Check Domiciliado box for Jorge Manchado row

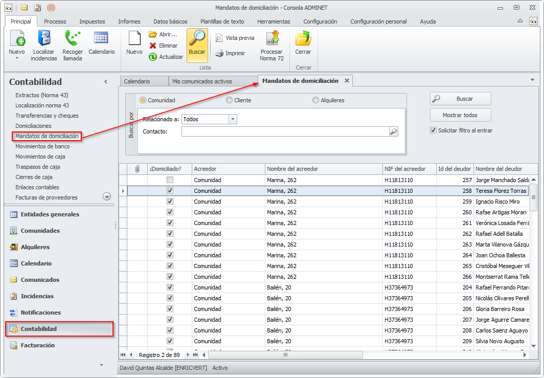pyautogui.click(x=170, y=180)
